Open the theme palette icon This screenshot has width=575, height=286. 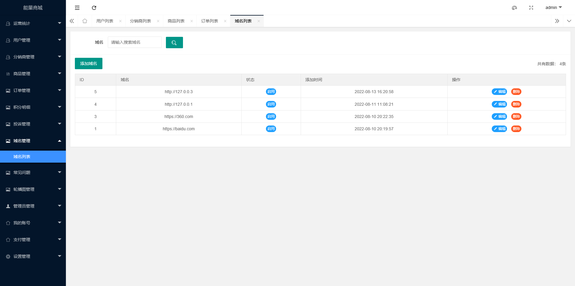pyautogui.click(x=515, y=8)
